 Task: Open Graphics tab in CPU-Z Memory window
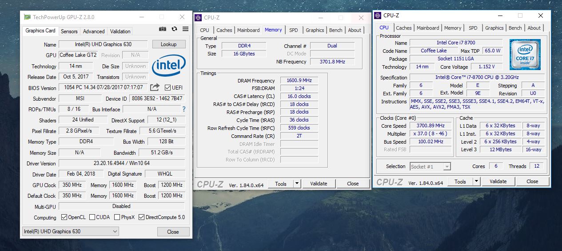click(x=315, y=30)
